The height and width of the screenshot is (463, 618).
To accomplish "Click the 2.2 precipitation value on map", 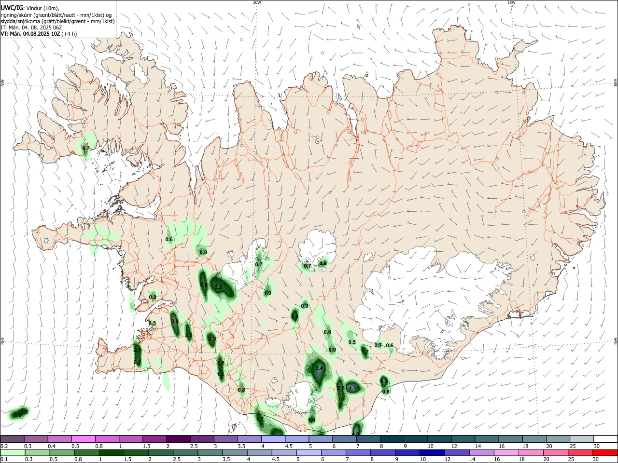I will coord(218,287).
